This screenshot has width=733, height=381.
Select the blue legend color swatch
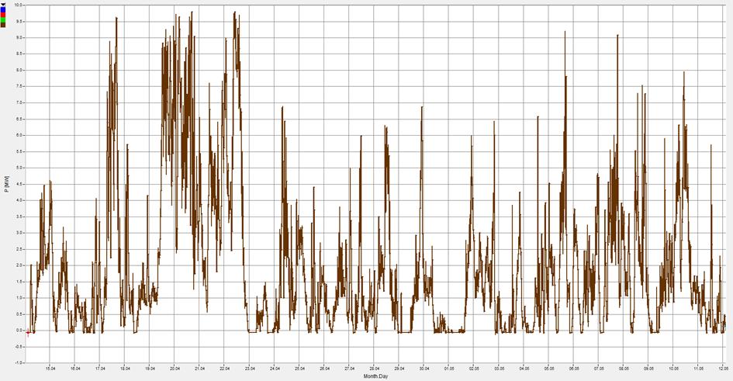pyautogui.click(x=3, y=9)
